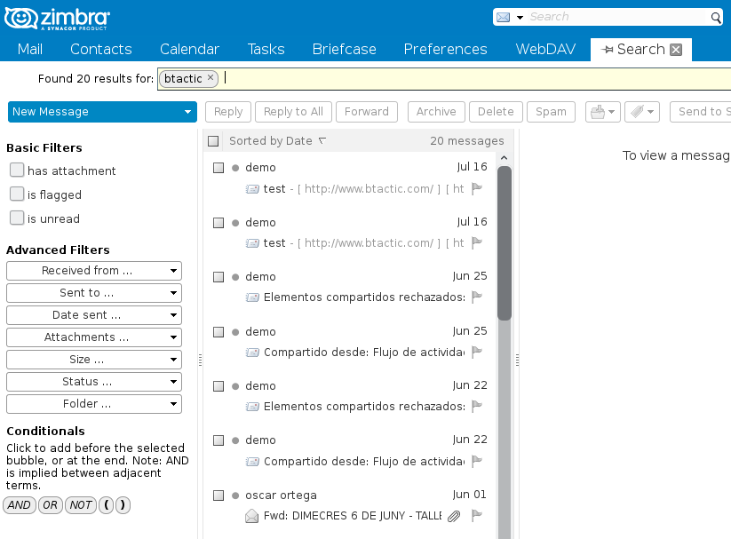Open the Date sent filter dropdown
Image resolution: width=731 pixels, height=539 pixels.
coord(93,315)
